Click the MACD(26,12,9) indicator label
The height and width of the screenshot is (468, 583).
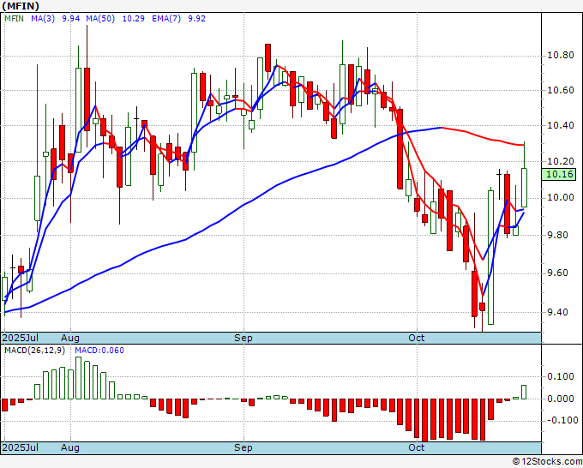[x=34, y=351]
